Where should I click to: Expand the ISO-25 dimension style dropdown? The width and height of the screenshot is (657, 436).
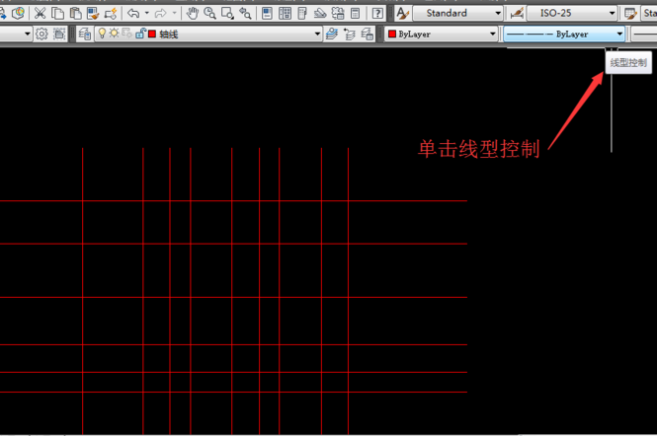click(612, 14)
